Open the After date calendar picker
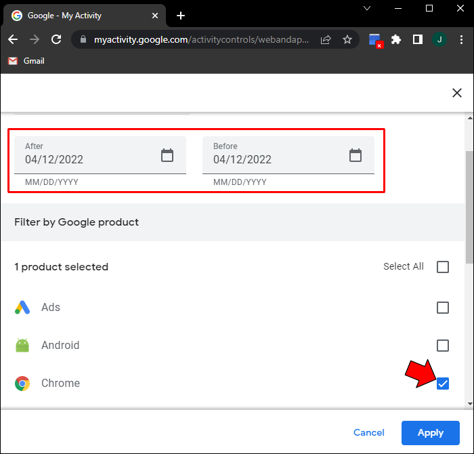 tap(167, 155)
